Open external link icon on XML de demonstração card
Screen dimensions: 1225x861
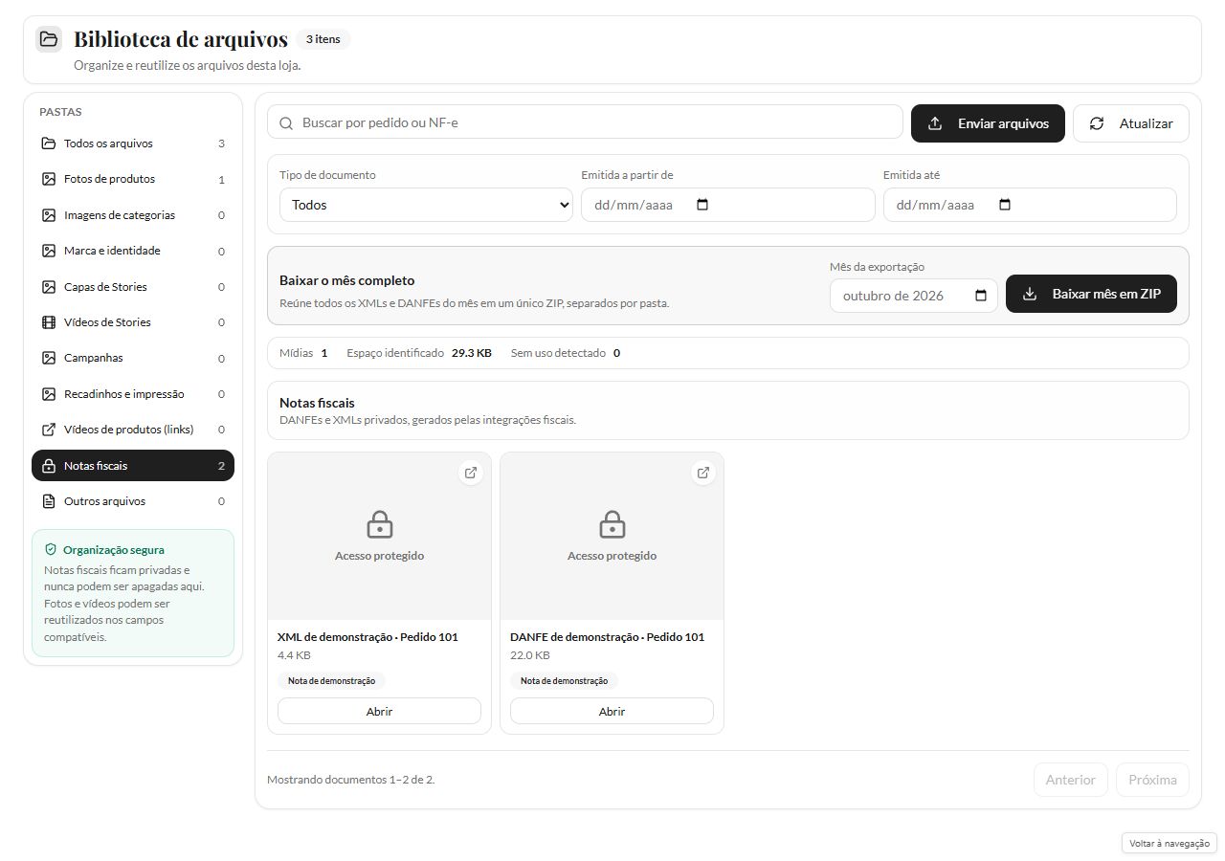[x=470, y=473]
